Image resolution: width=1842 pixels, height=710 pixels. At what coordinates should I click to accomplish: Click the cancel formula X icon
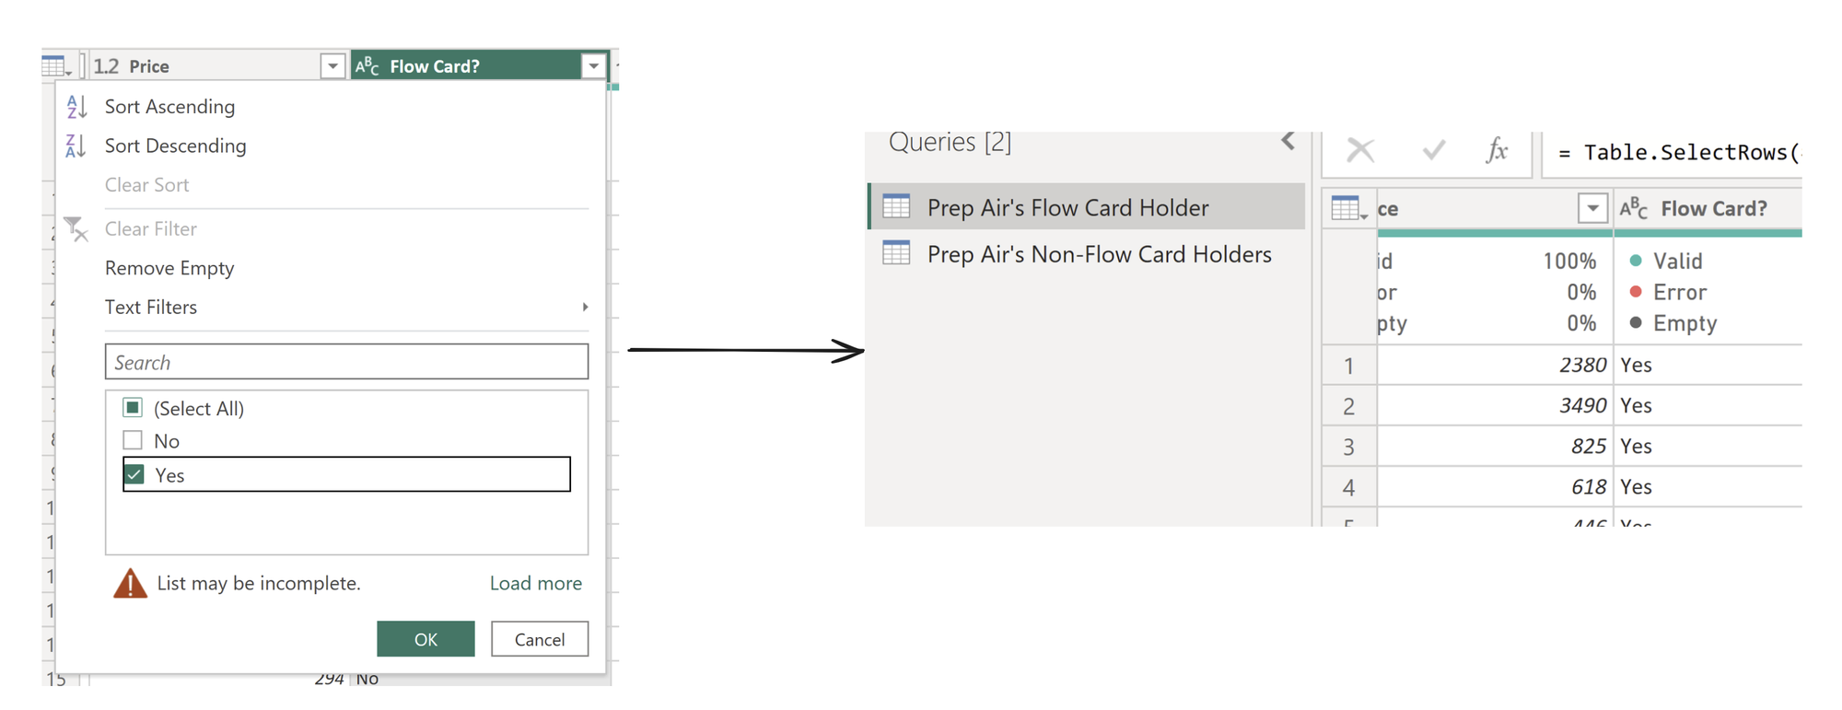[x=1360, y=150]
